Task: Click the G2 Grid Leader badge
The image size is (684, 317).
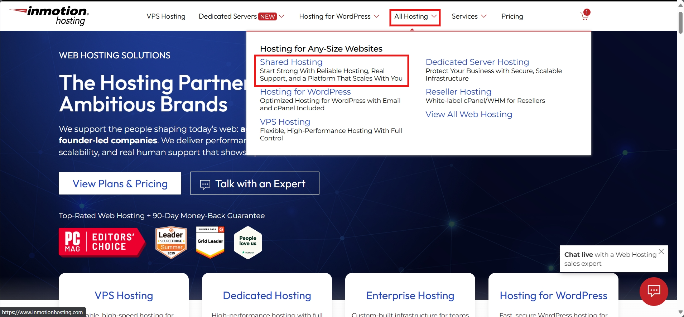Action: click(210, 242)
